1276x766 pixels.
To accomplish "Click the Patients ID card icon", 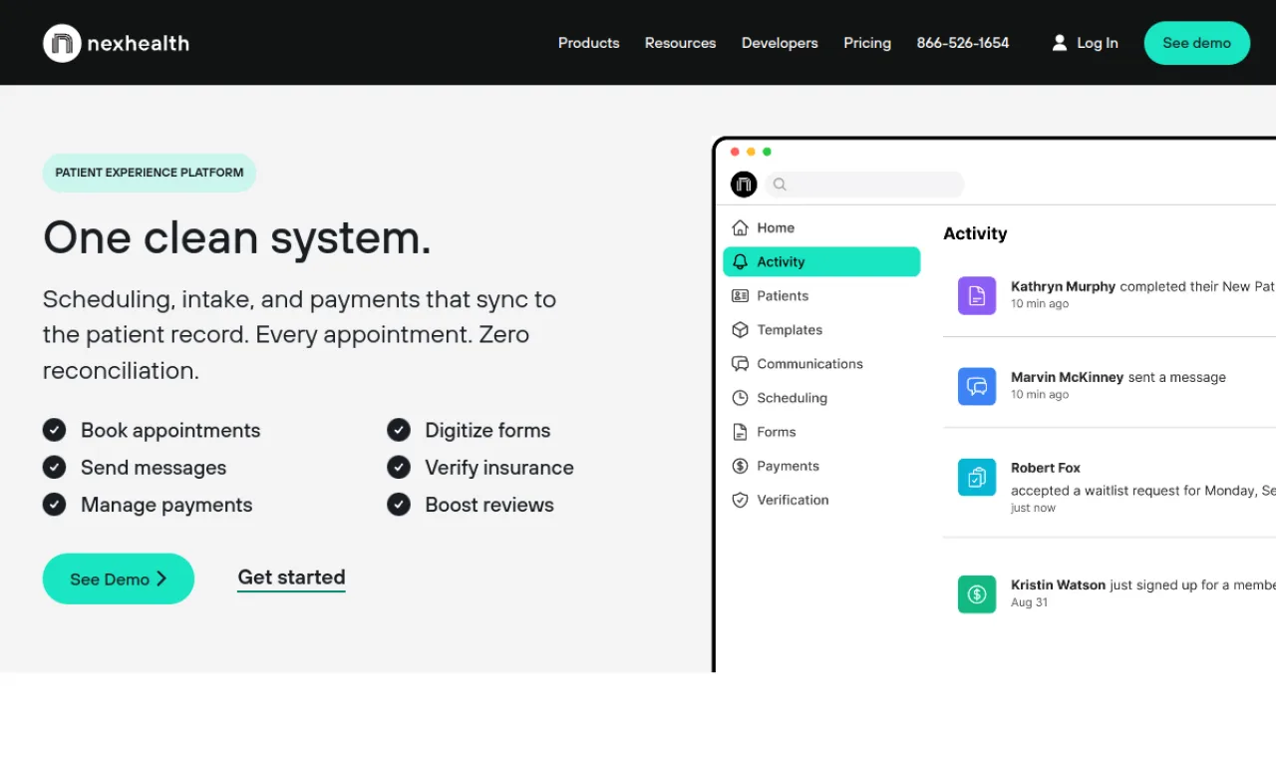I will point(740,295).
